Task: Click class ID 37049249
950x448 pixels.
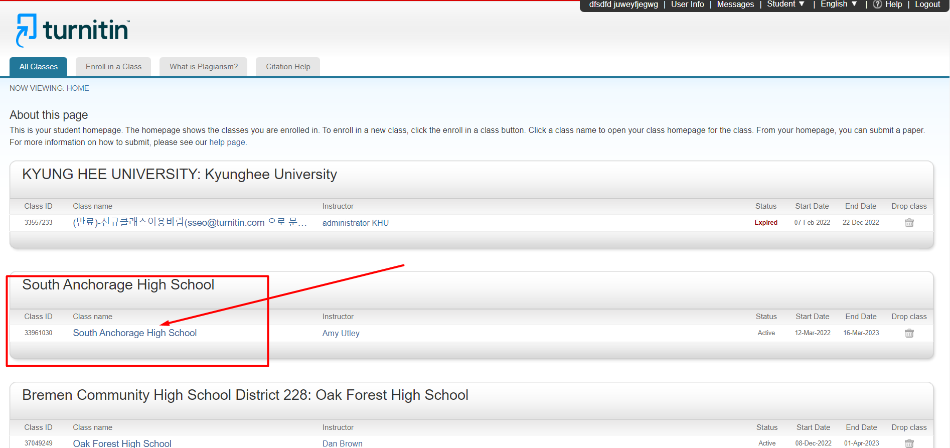Action: tap(39, 443)
